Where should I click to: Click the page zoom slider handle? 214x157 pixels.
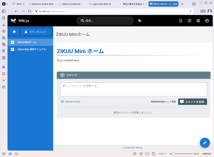tap(174, 154)
